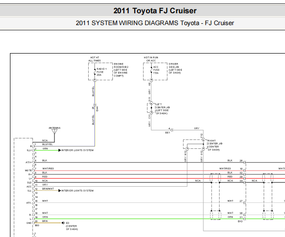Click the "GRY N12" vertical wire label
The image size is (285, 237).
185,156
